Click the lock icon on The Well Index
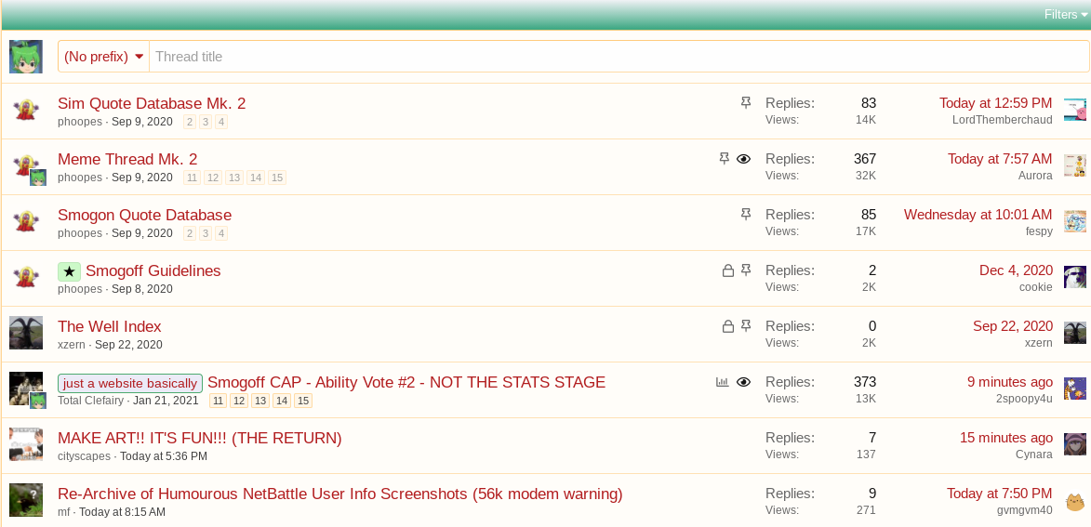The height and width of the screenshot is (527, 1091). click(727, 326)
